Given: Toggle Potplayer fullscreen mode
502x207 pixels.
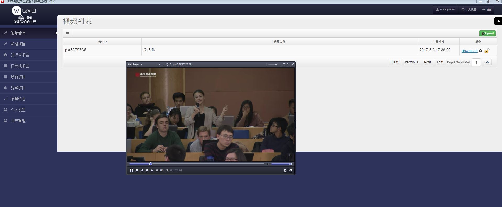Looking at the screenshot, I should point(288,64).
